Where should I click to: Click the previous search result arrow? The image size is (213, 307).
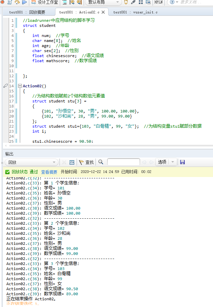coord(144,162)
